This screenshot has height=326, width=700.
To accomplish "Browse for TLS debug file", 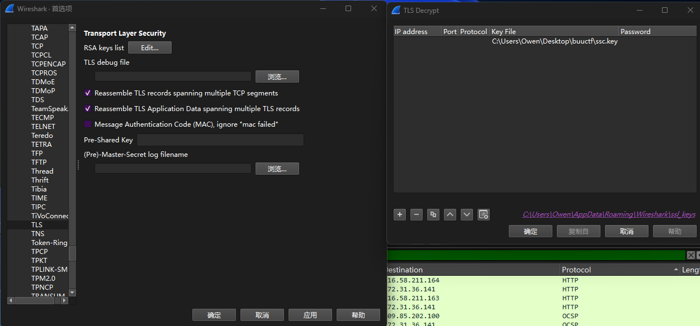I will click(277, 76).
